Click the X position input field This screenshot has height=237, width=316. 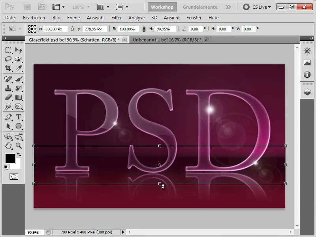[x=55, y=29]
